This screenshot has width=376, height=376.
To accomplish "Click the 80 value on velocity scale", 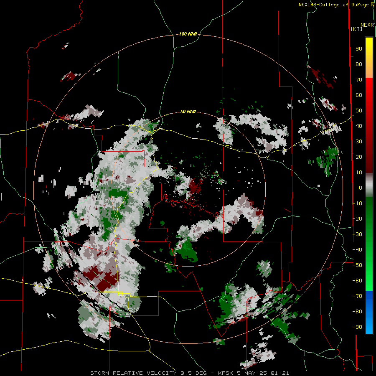I will tap(359, 64).
